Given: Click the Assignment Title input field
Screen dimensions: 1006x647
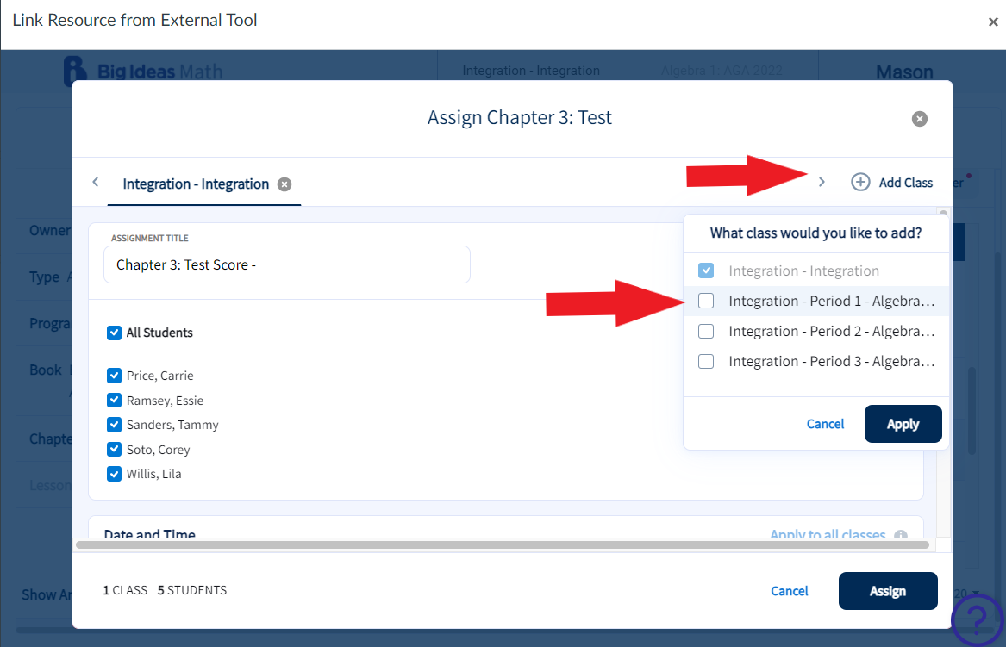Looking at the screenshot, I should pos(286,264).
